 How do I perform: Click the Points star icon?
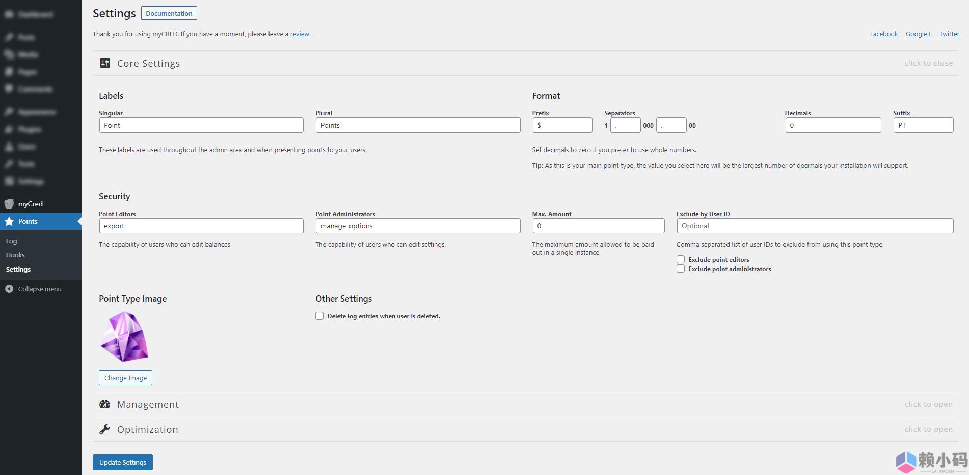[9, 221]
